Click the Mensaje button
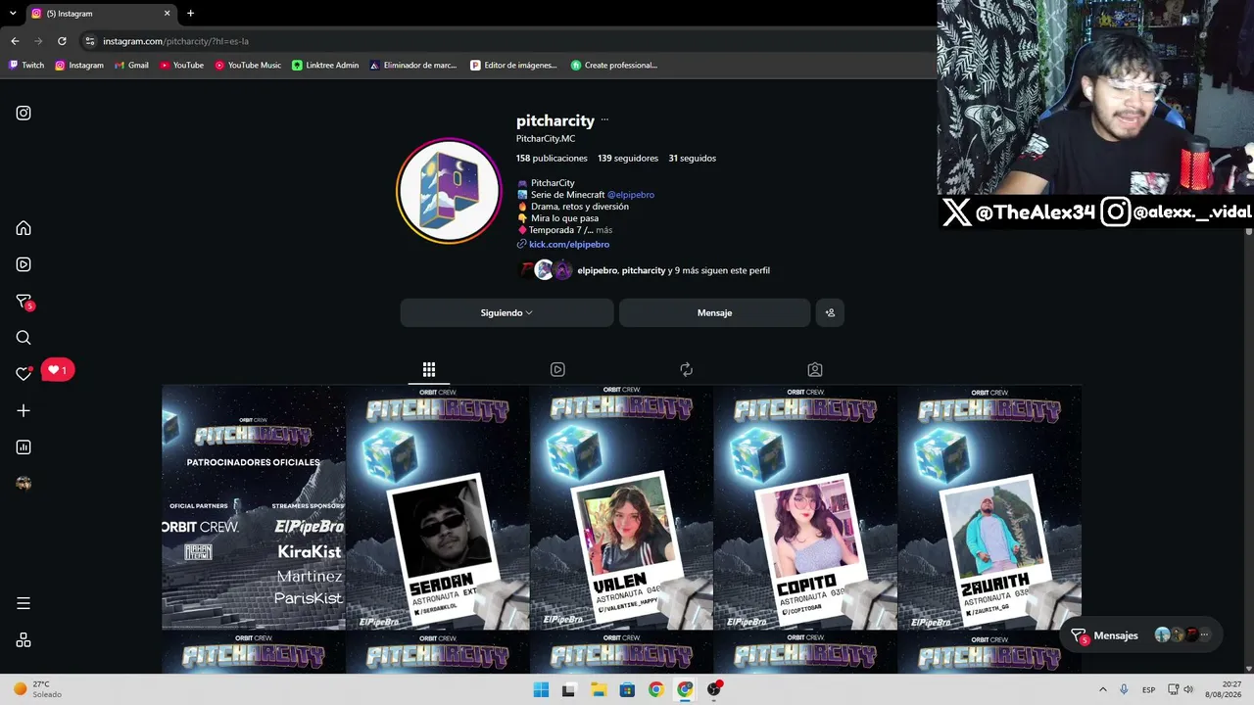This screenshot has width=1254, height=705. [x=714, y=312]
